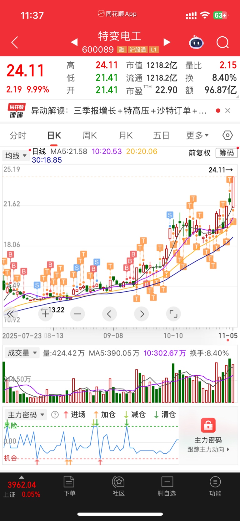The image size is (240, 521).
Task: Go back with the left arrow
Action: [x=15, y=42]
